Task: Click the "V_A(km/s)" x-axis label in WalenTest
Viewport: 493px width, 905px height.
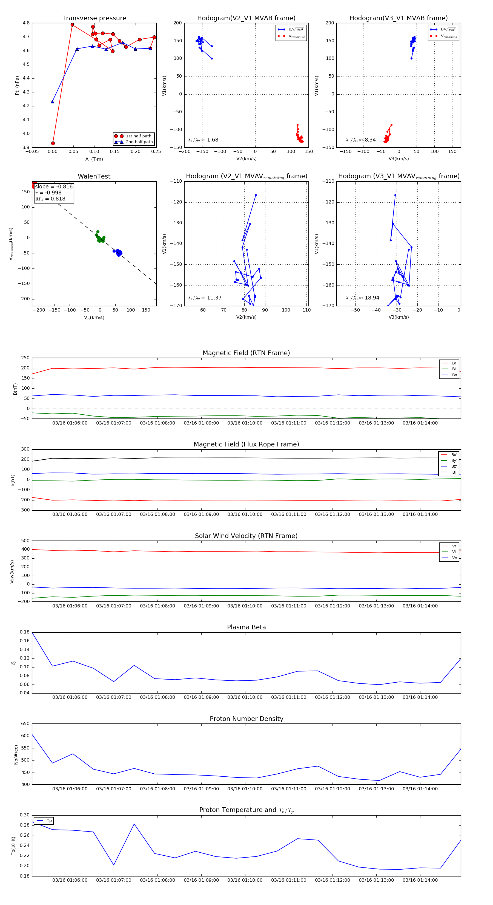Action: 94,317
